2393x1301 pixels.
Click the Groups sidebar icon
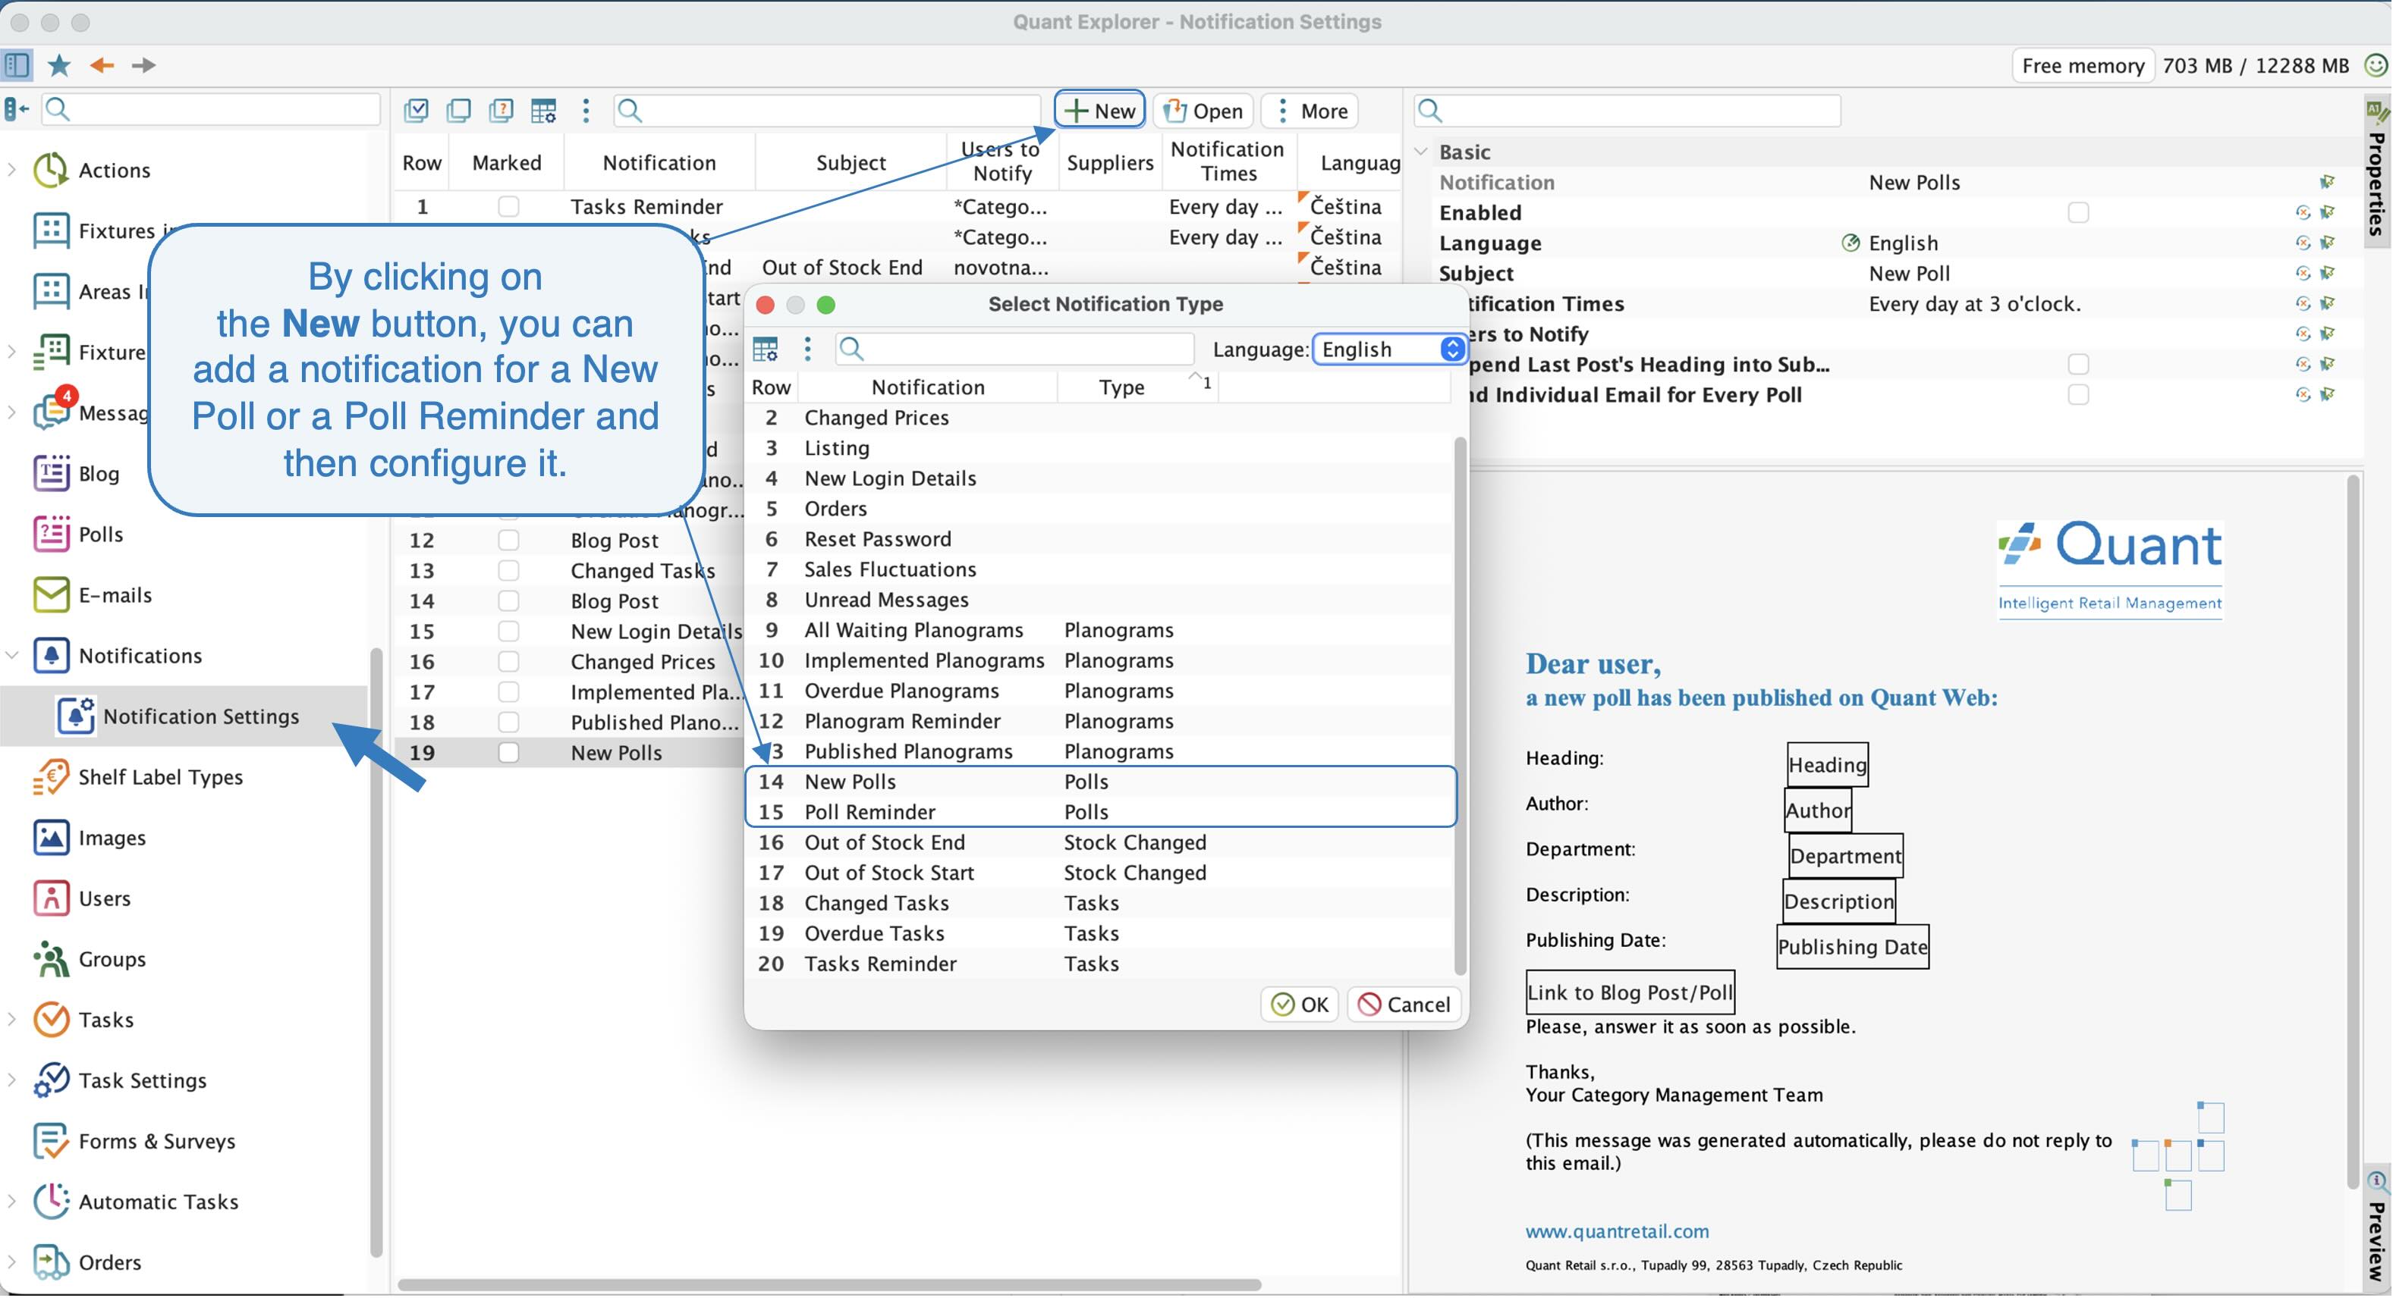51,958
